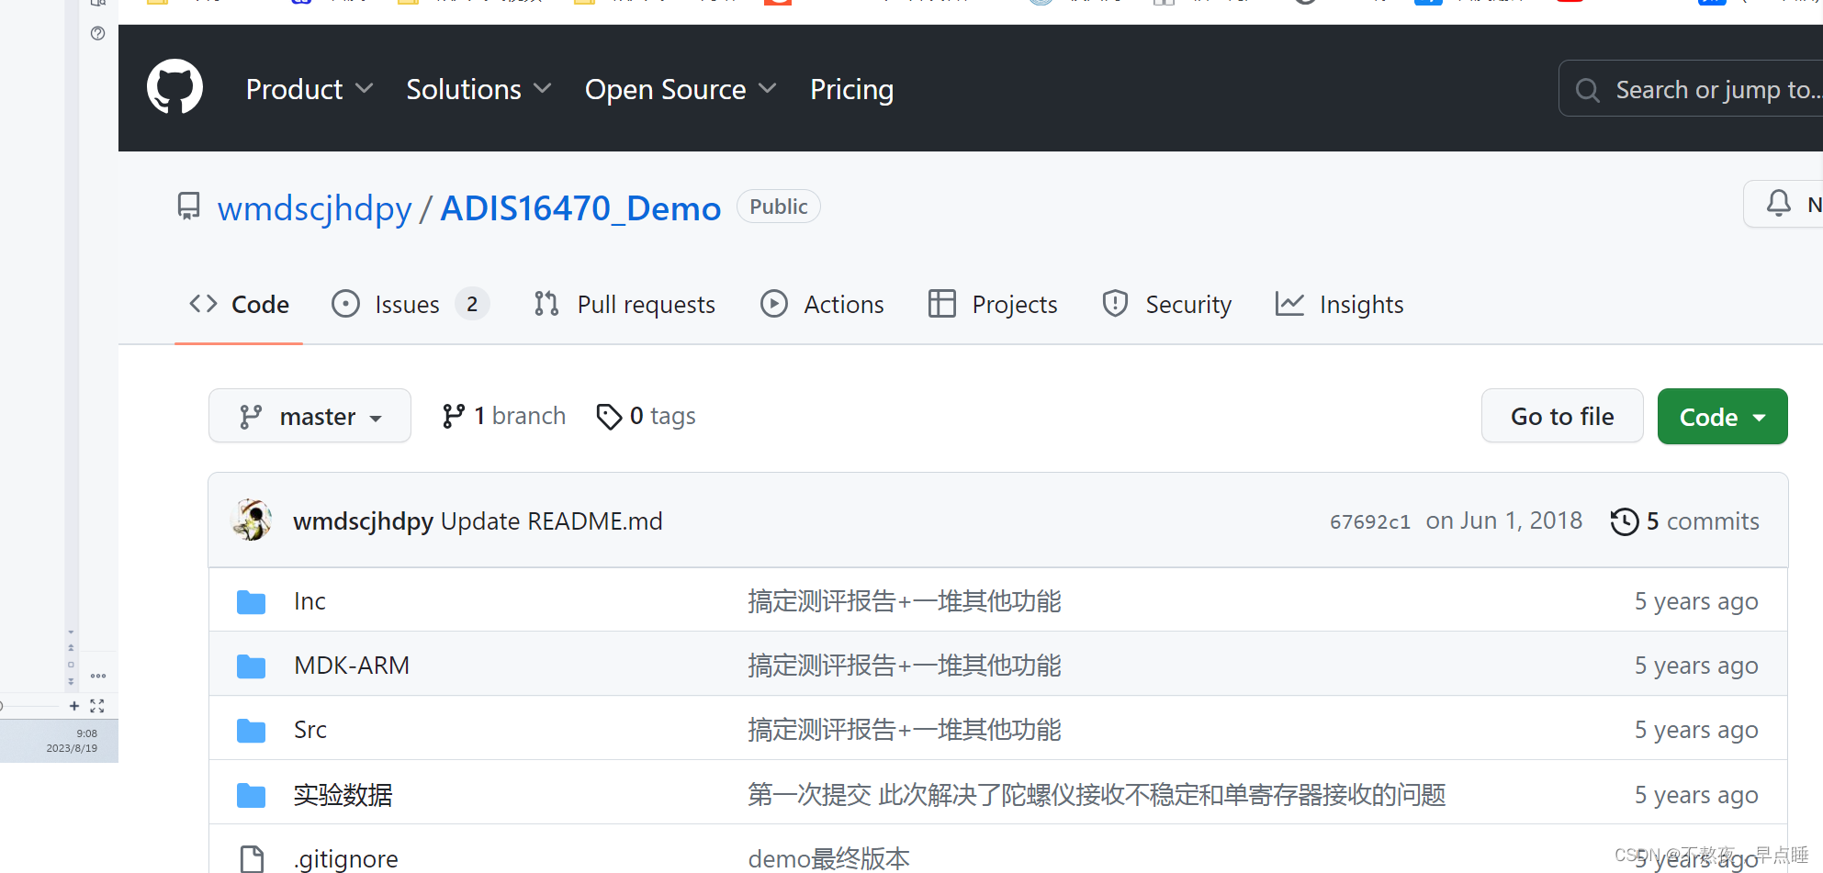Viewport: 1823px width, 873px height.
Task: Click the Actions play icon
Action: click(774, 304)
